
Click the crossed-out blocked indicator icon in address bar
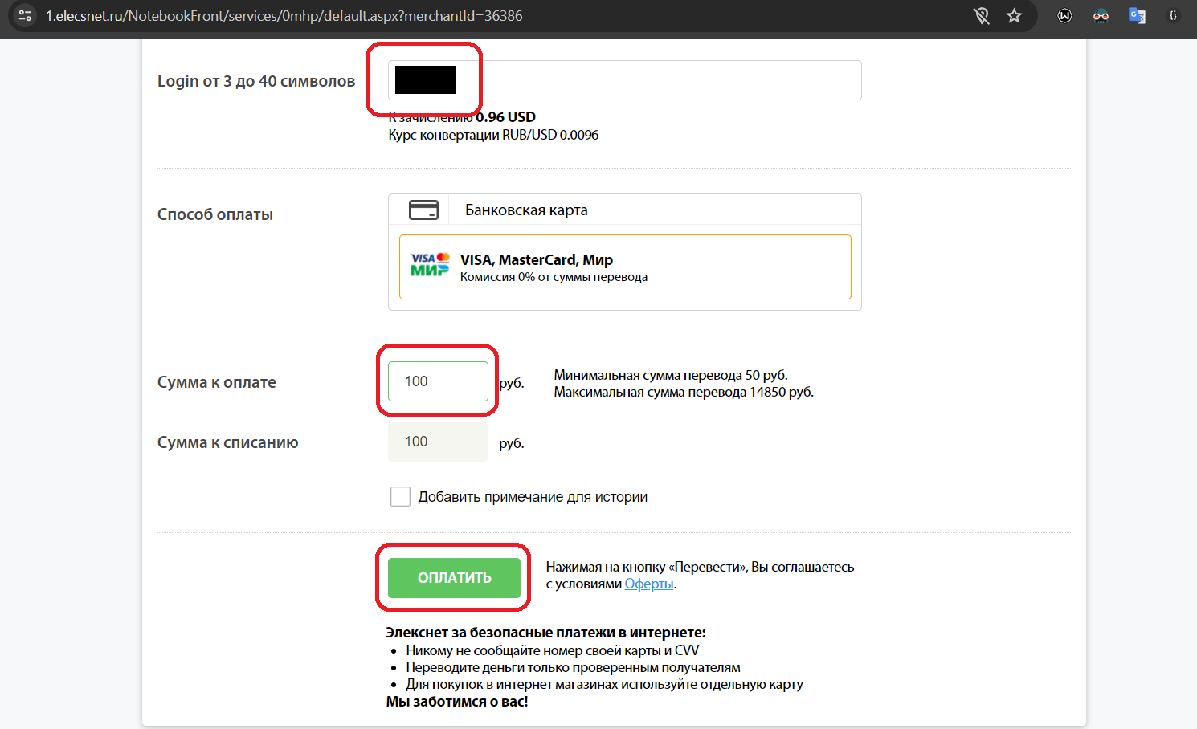click(981, 15)
